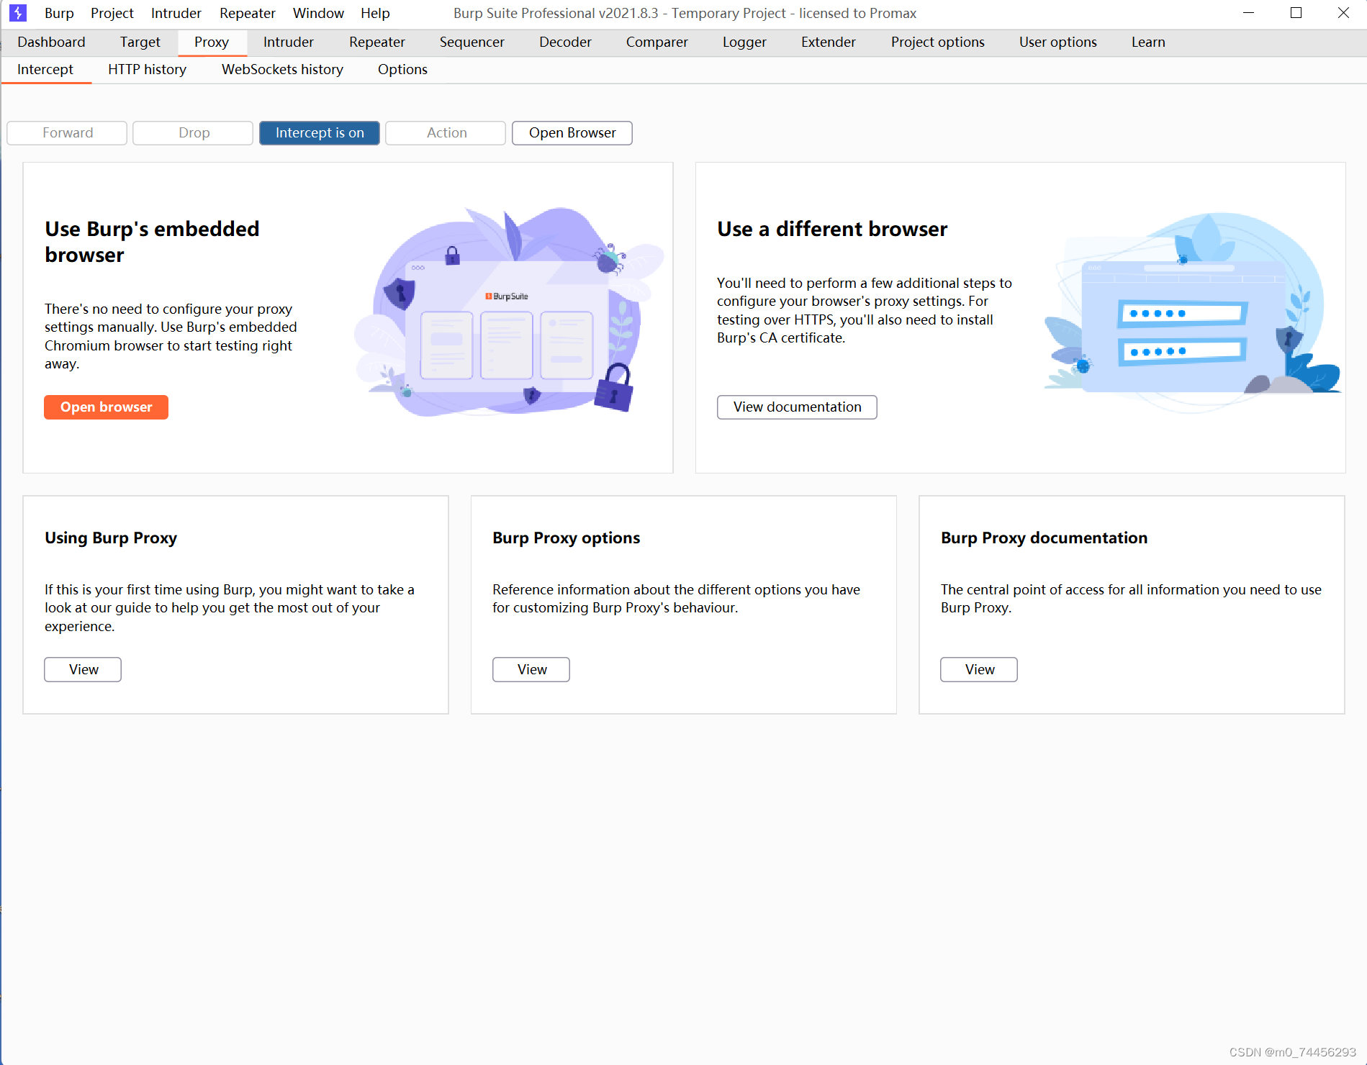Select the Intercept sub-tab

coord(45,69)
